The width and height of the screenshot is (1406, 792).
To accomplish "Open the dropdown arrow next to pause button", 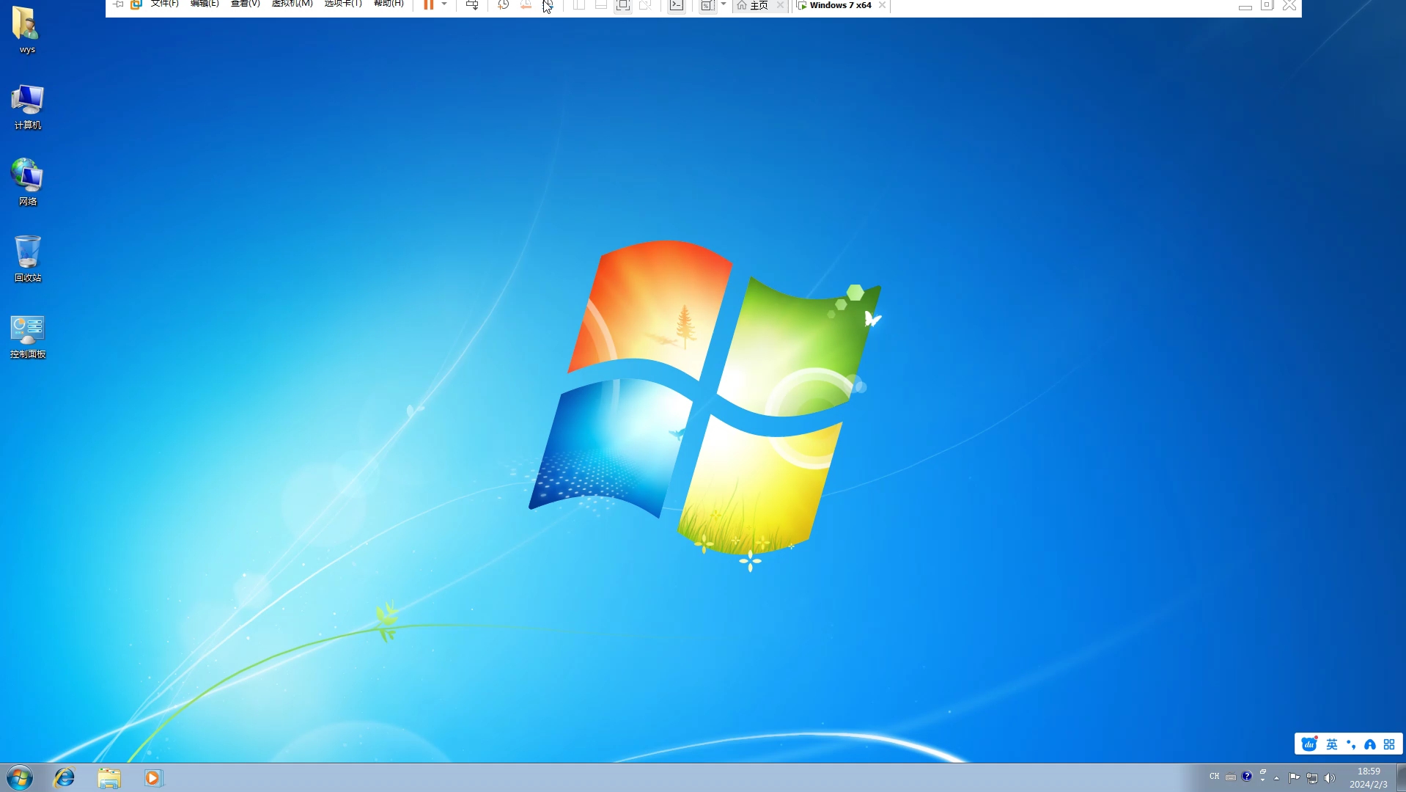I will coord(443,5).
